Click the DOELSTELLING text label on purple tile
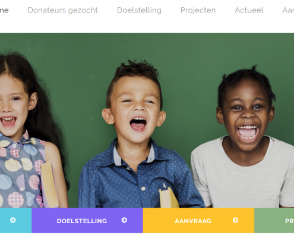 [x=82, y=221]
